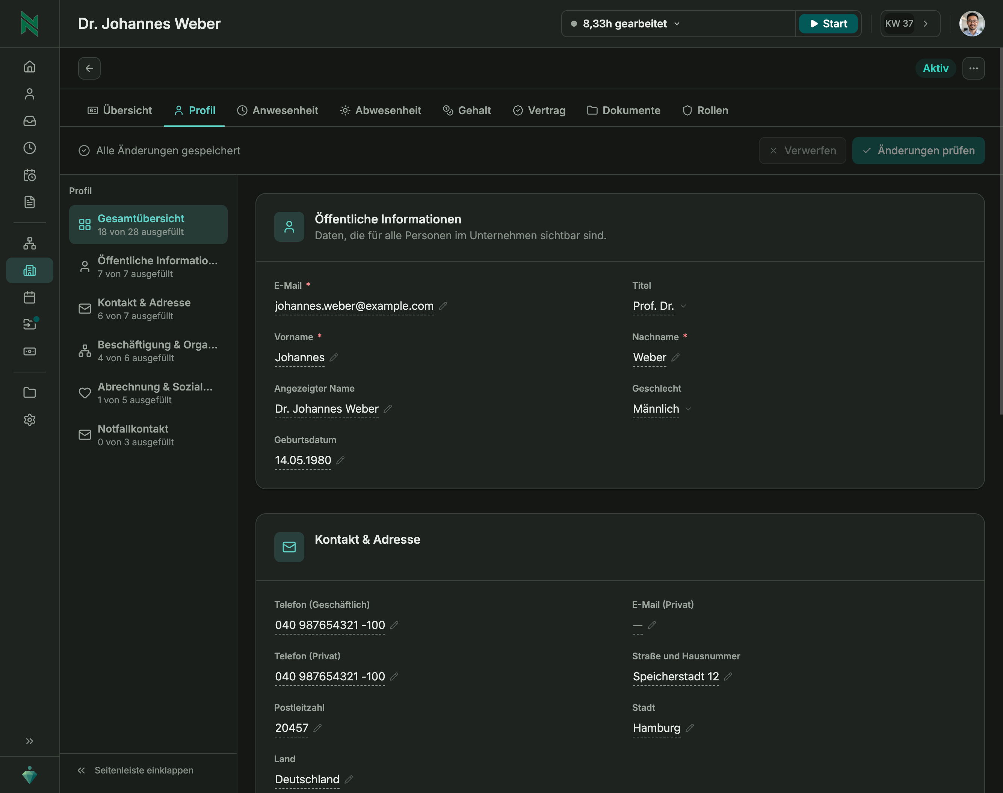Edit Vorname Johannes with pencil icon

334,357
